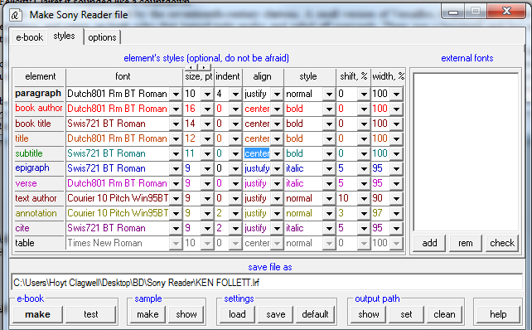532x330 pixels.
Task: Open text author shift dropdown
Action: (x=364, y=199)
